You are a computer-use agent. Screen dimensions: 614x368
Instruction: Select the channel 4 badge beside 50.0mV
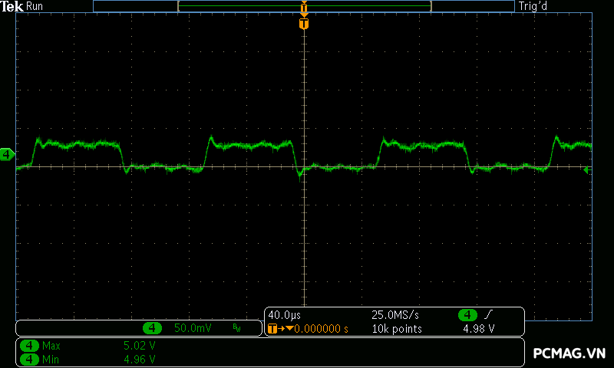(153, 328)
